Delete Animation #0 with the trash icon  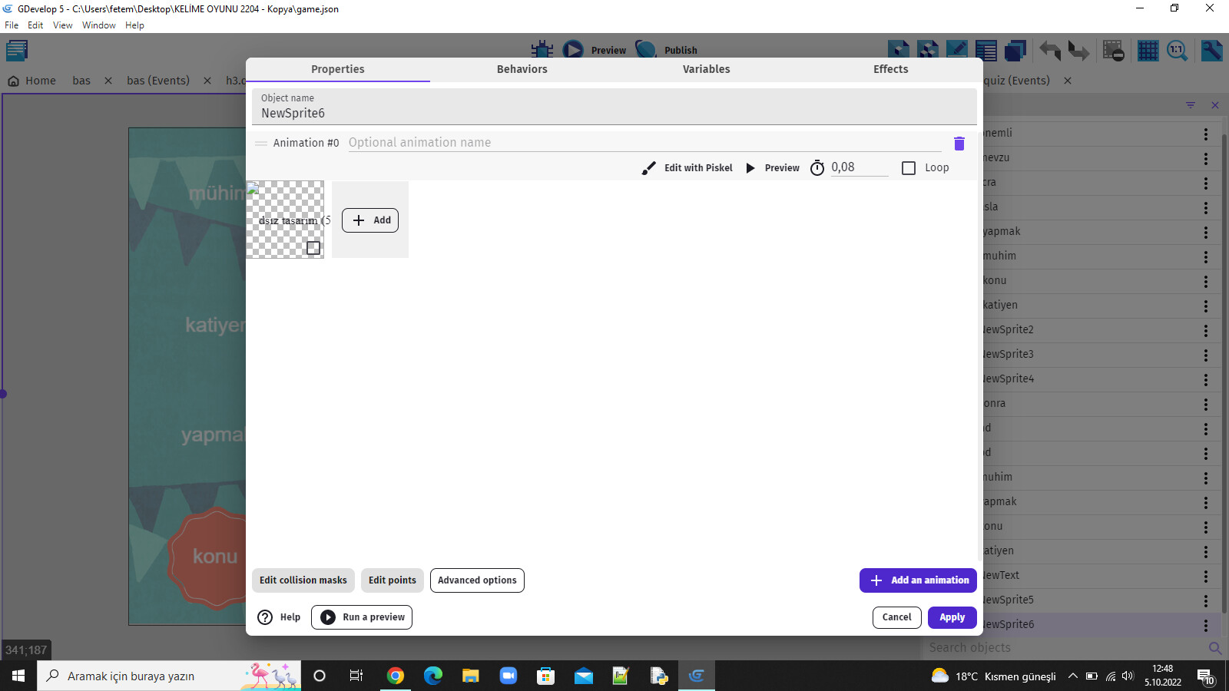(959, 143)
